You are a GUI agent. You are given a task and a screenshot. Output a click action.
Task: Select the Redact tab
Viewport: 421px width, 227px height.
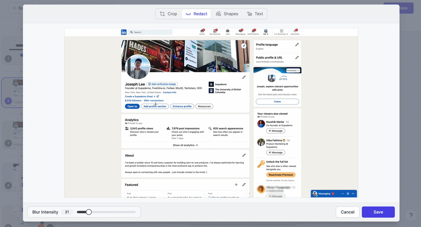tap(196, 14)
